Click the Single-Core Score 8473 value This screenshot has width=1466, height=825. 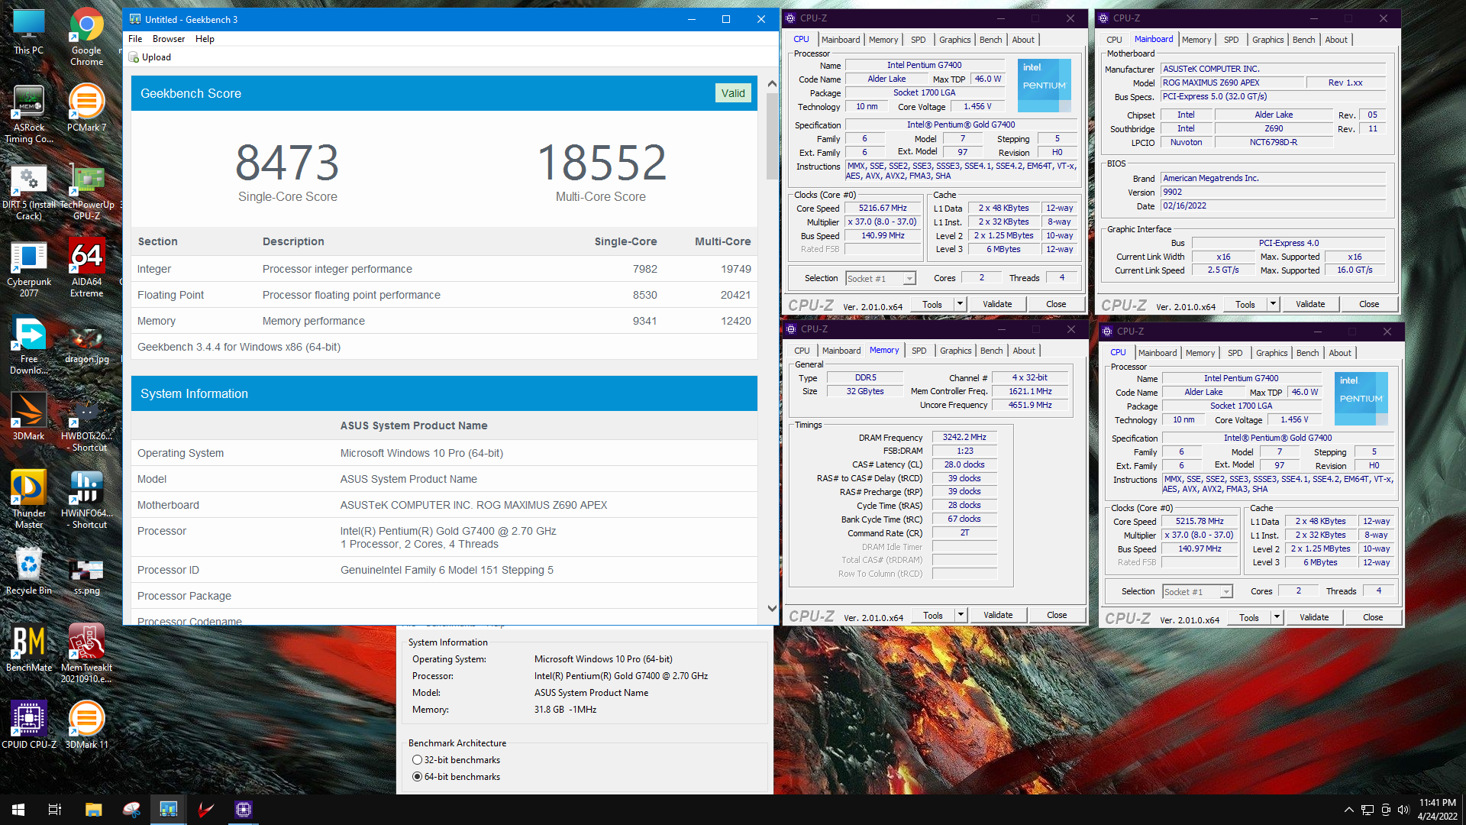coord(287,163)
